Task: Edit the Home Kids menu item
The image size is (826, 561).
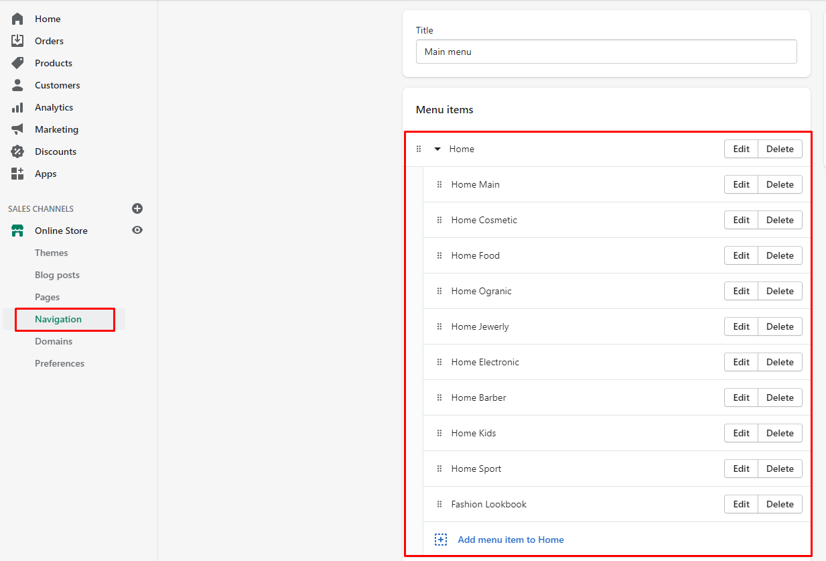Action: click(741, 433)
